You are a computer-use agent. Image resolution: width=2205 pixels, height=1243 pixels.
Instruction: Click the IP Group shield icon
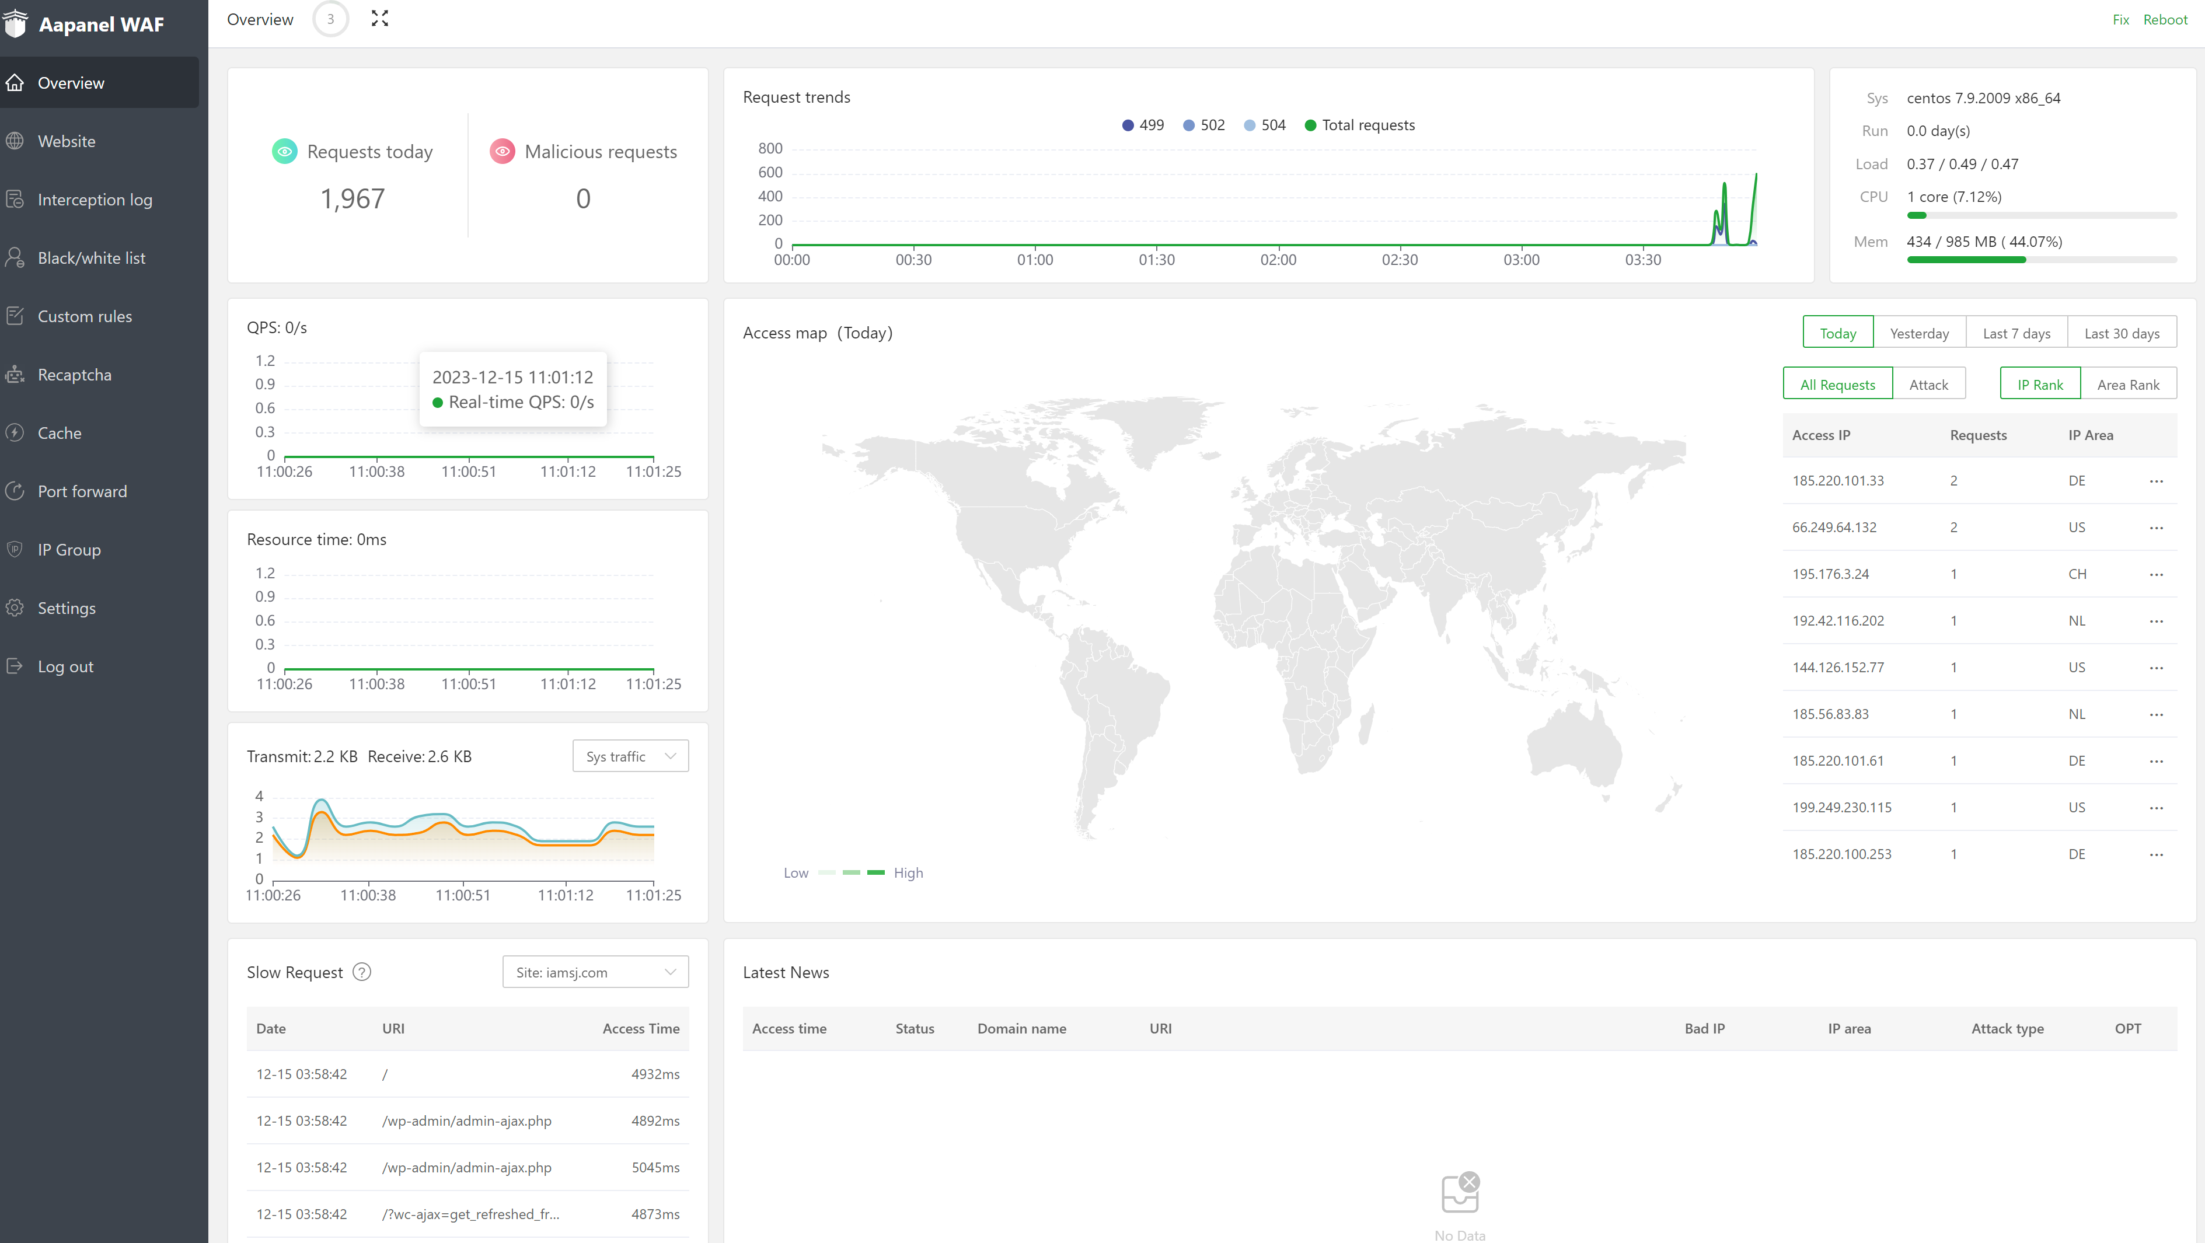[15, 550]
